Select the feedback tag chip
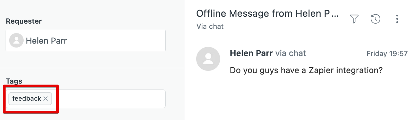 pos(30,99)
